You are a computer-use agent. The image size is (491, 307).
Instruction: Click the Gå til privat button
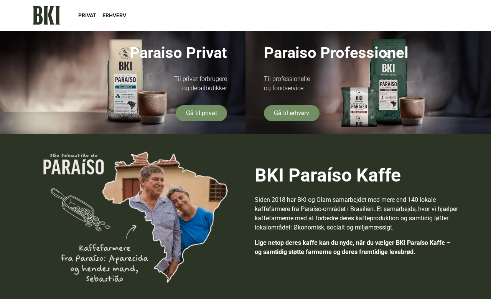pyautogui.click(x=201, y=113)
